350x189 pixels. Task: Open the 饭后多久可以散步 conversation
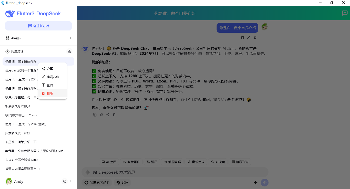coord(38,106)
